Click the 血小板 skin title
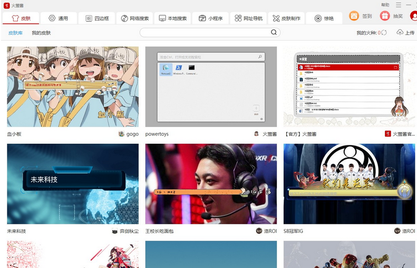The height and width of the screenshot is (268, 417). click(14, 134)
